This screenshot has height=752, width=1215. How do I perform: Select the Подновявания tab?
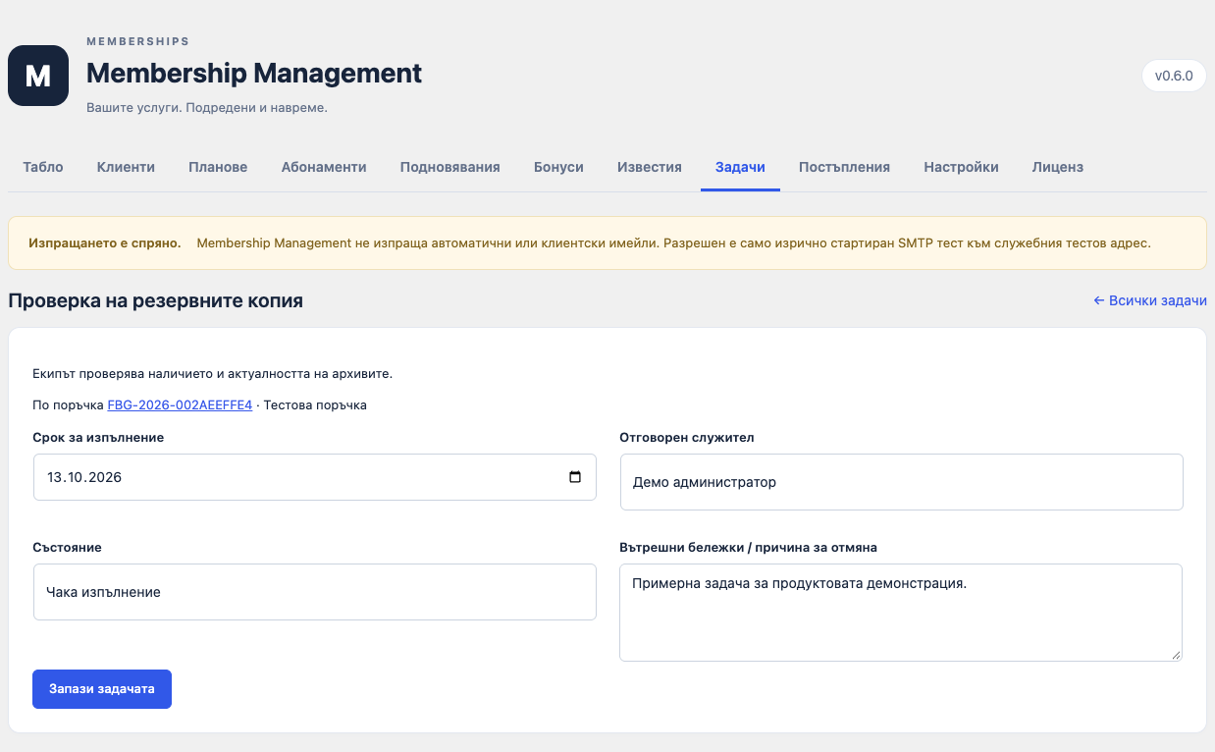pos(450,167)
